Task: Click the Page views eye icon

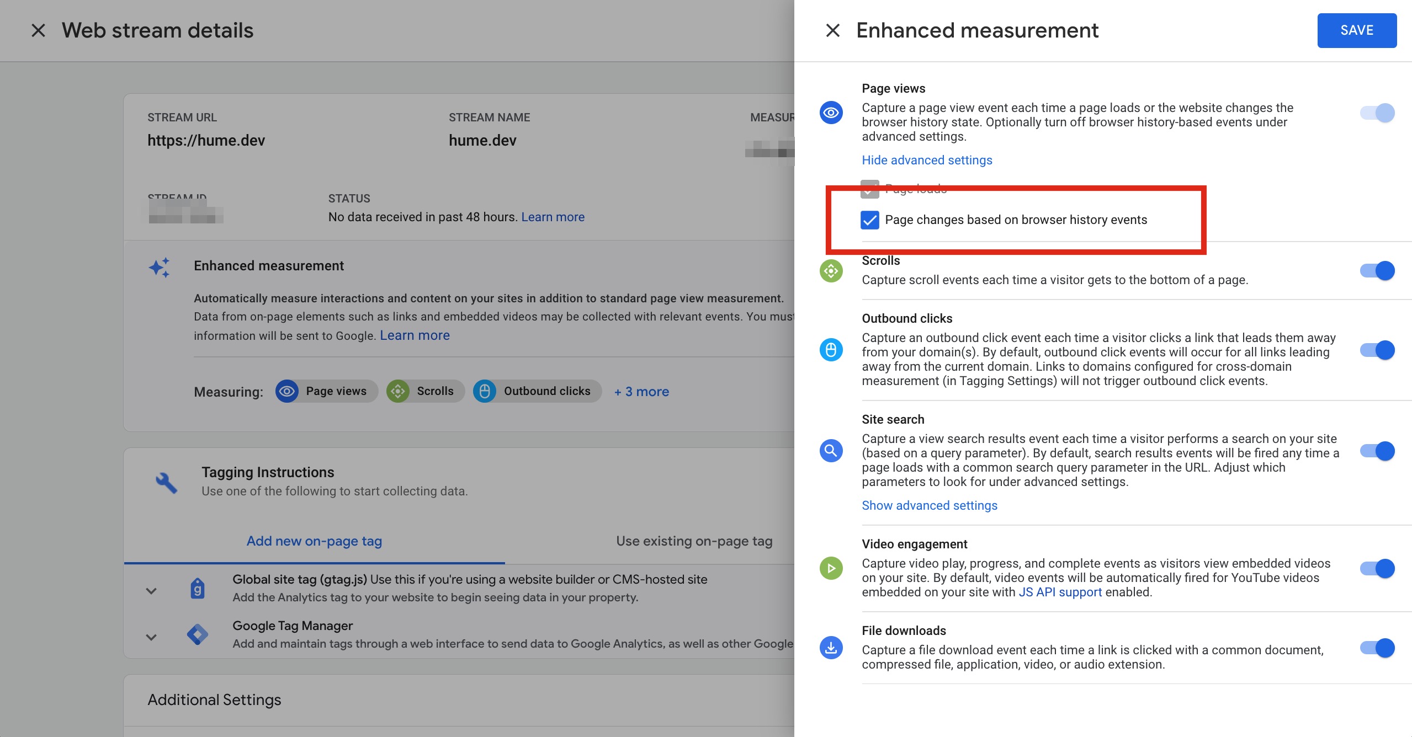Action: pos(831,113)
